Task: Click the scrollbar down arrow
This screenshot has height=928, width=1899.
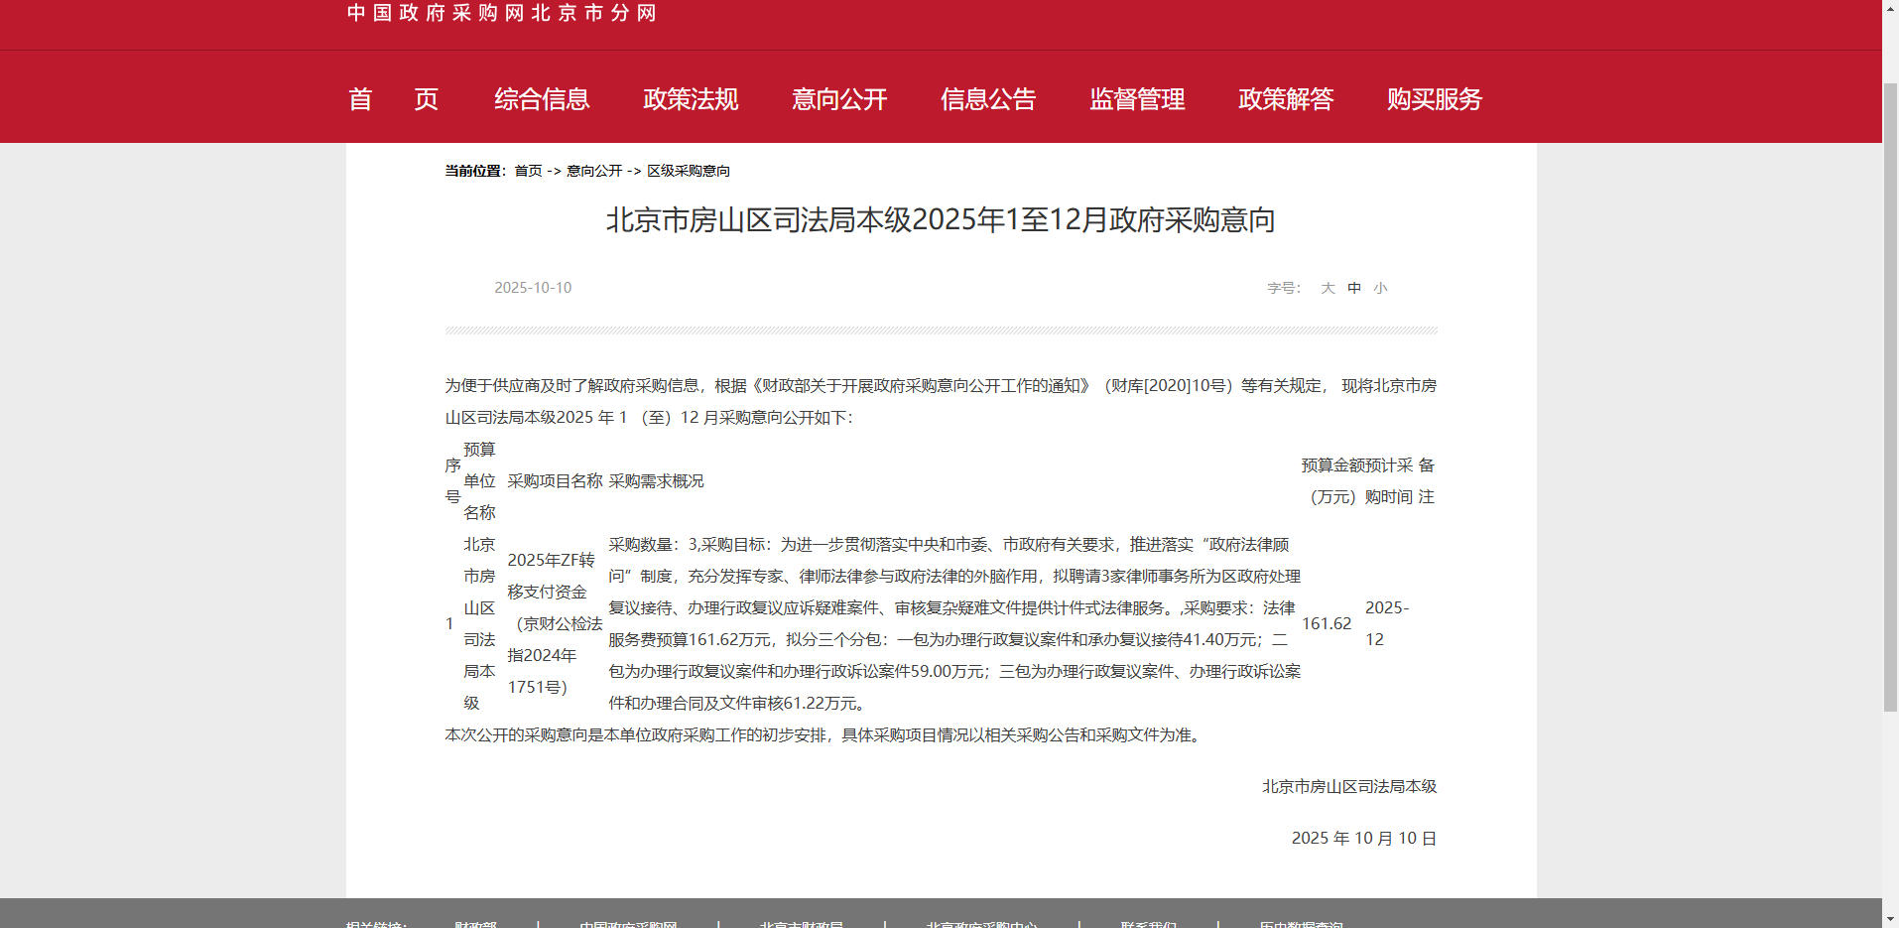Action: pyautogui.click(x=1890, y=919)
